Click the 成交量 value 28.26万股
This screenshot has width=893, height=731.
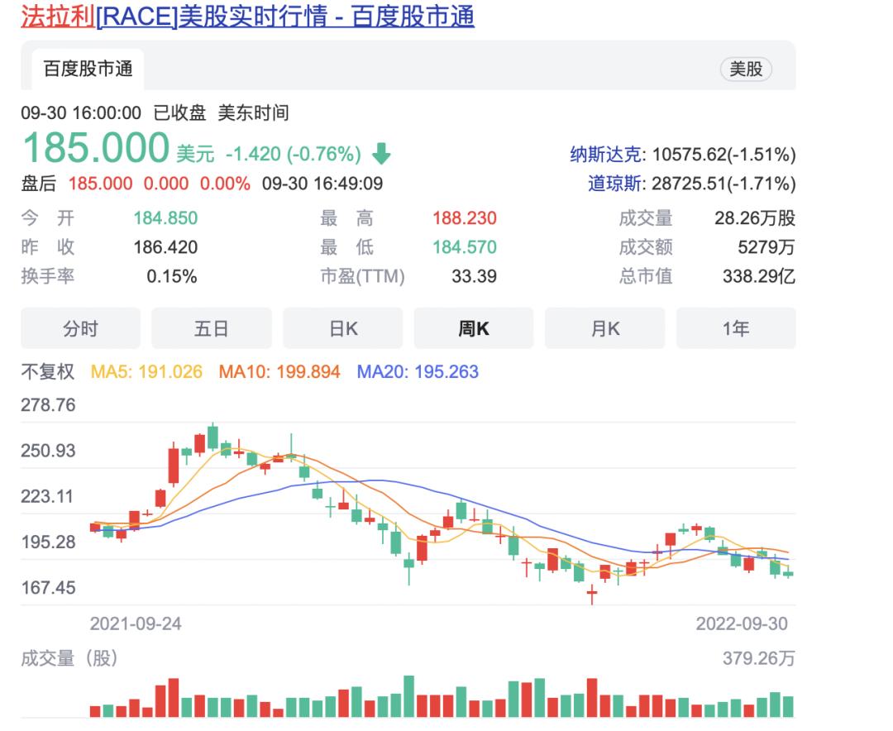tap(755, 217)
